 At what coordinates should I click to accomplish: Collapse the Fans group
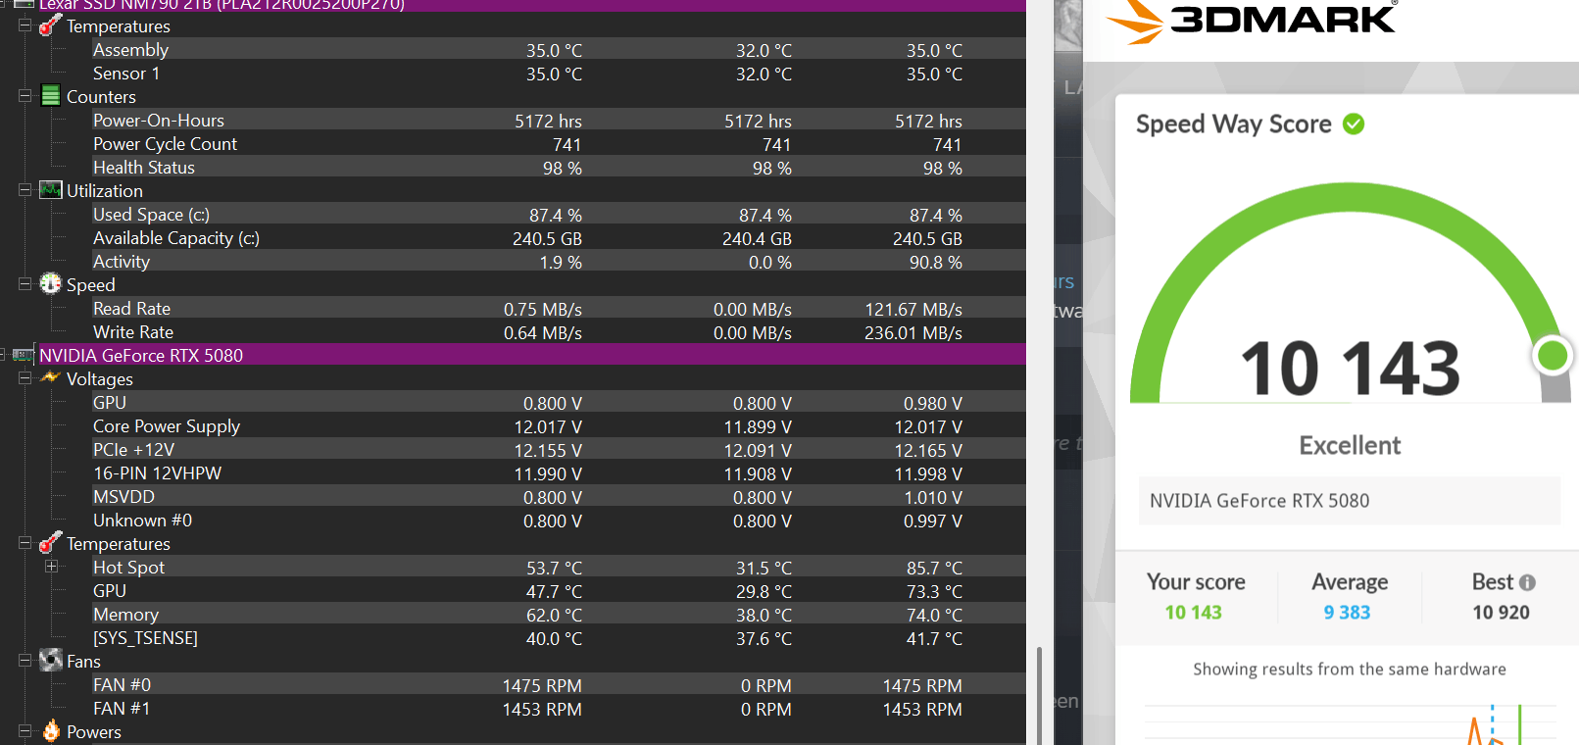coord(25,661)
